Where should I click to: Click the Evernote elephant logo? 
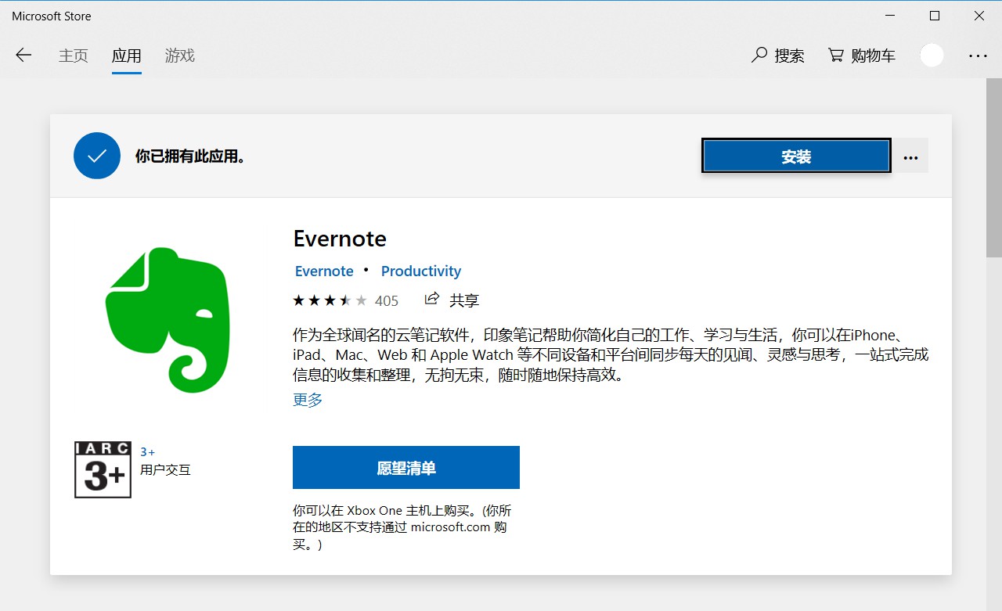click(x=168, y=319)
